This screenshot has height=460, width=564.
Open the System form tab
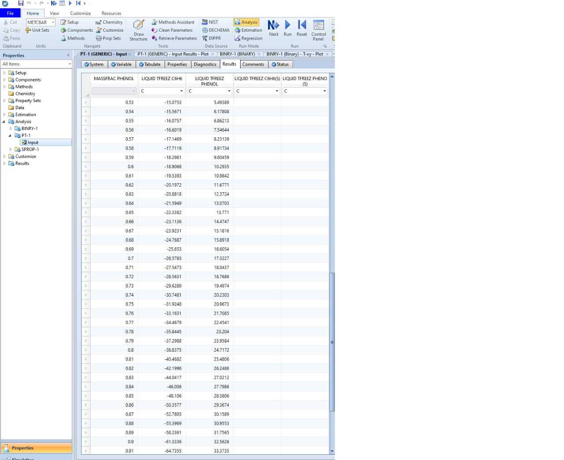coord(94,64)
